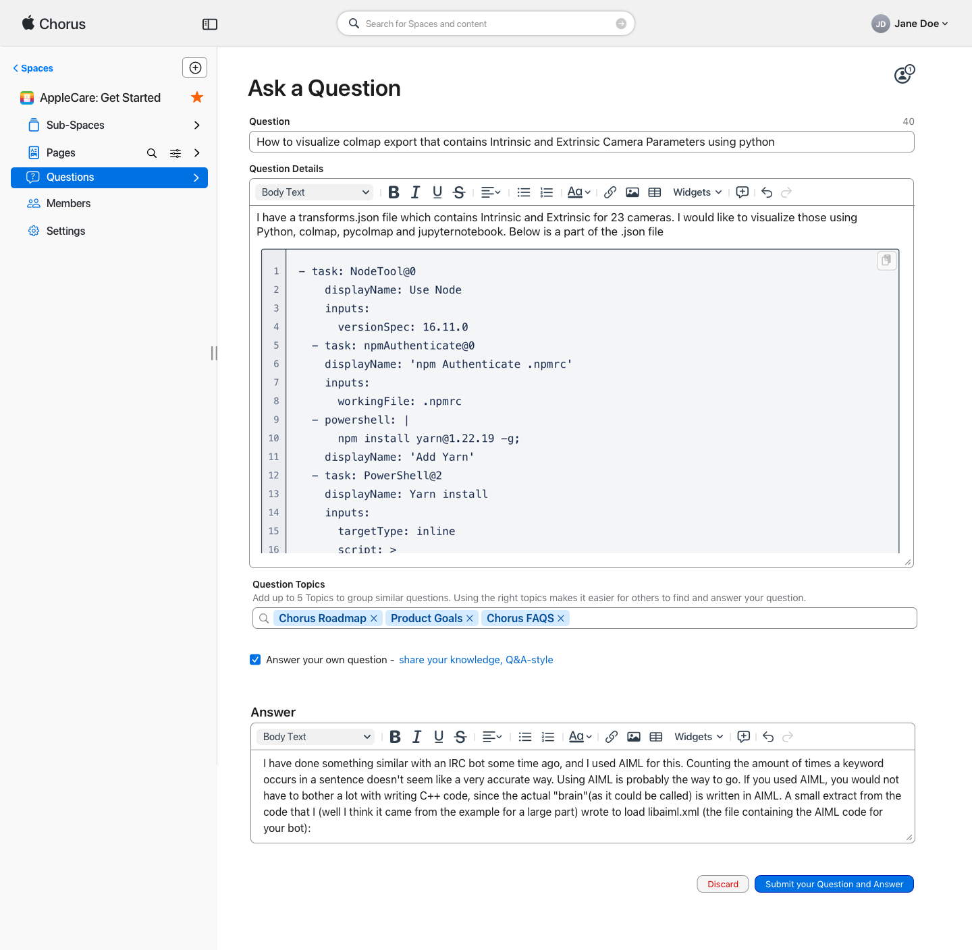Open Pages filter options icon

pyautogui.click(x=175, y=153)
